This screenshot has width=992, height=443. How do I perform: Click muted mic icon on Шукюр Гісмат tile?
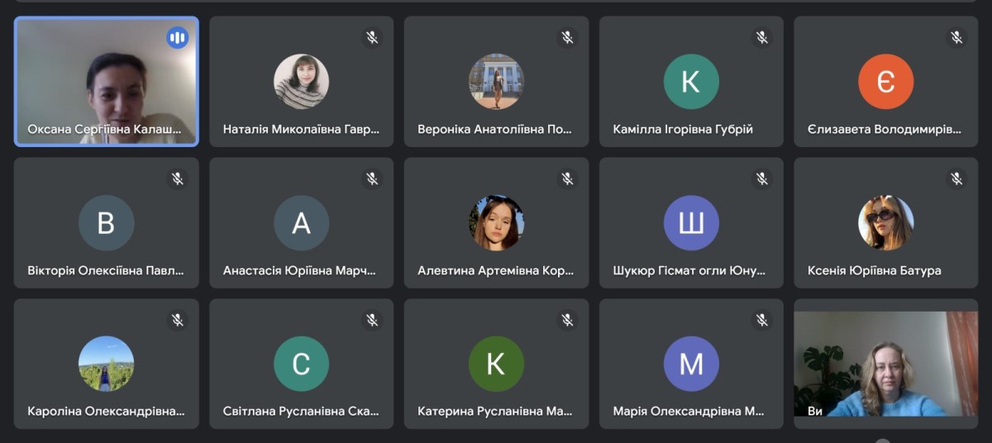762,179
